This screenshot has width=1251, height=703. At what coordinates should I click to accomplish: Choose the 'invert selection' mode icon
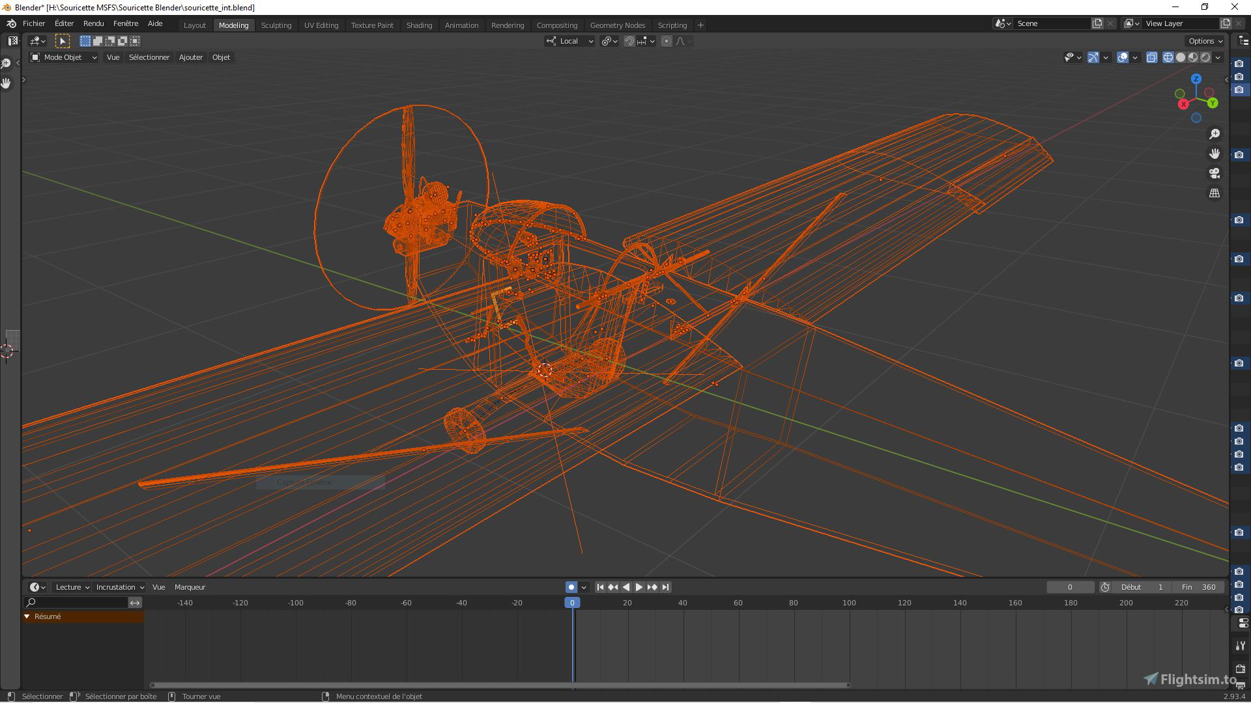click(122, 41)
